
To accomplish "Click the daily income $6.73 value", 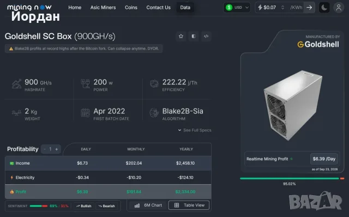I will pos(82,163).
